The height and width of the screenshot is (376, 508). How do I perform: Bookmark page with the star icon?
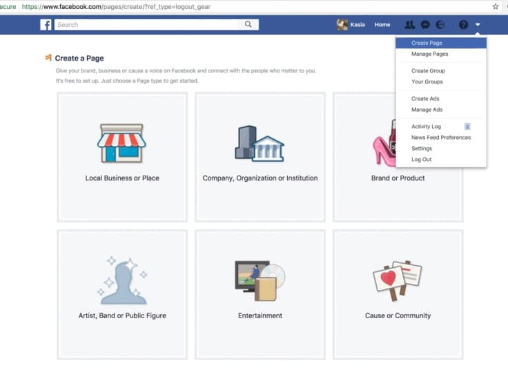point(496,6)
